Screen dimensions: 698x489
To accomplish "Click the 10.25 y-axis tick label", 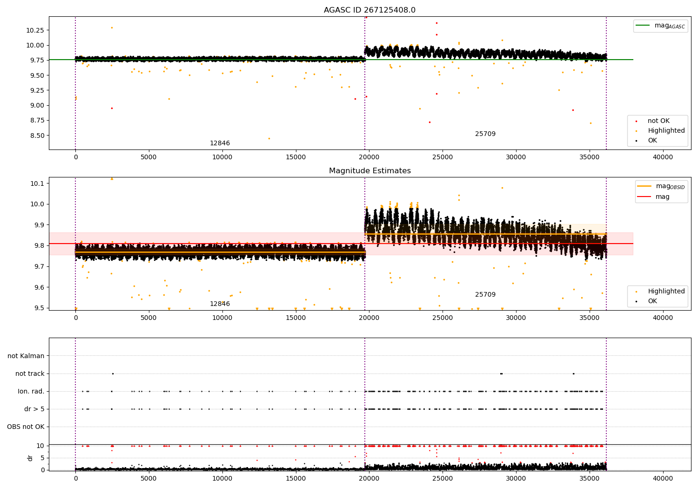I will [35, 30].
